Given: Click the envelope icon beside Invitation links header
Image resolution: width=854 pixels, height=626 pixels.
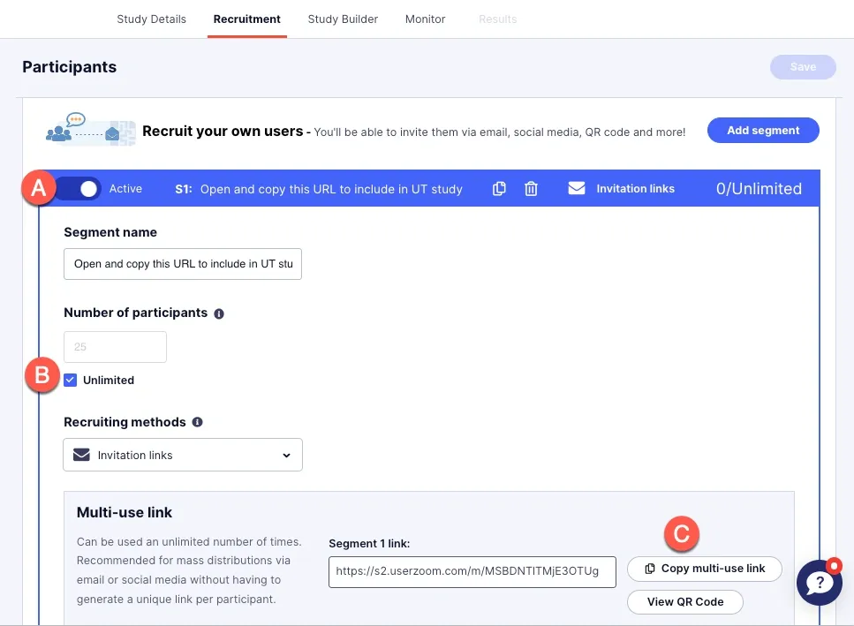Looking at the screenshot, I should [x=577, y=188].
